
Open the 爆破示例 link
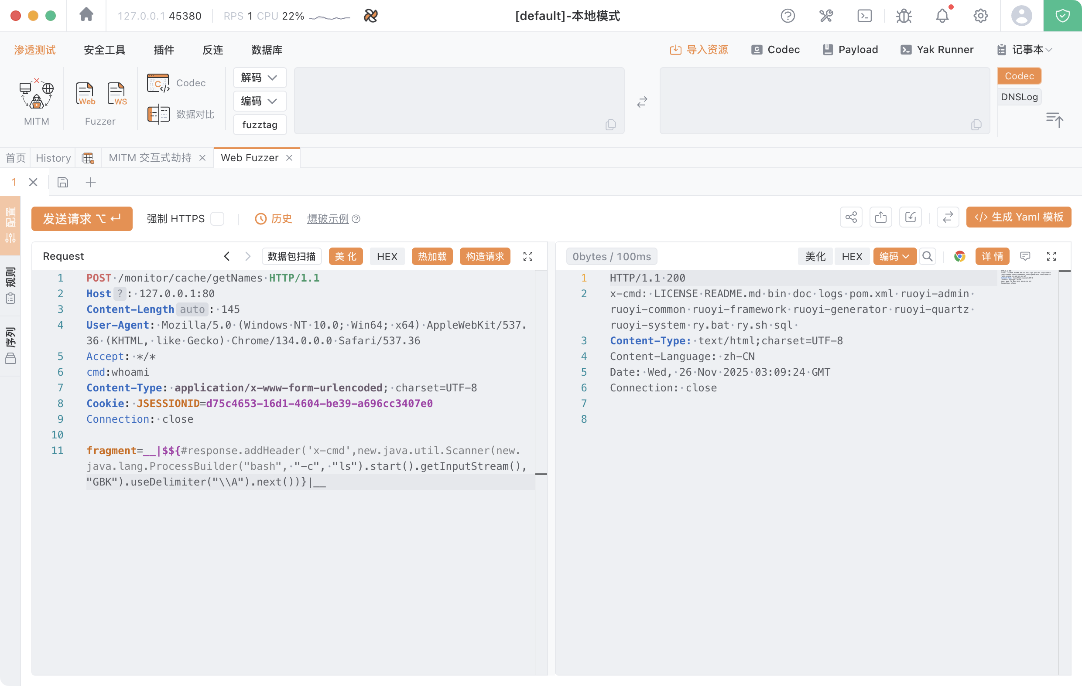[328, 219]
